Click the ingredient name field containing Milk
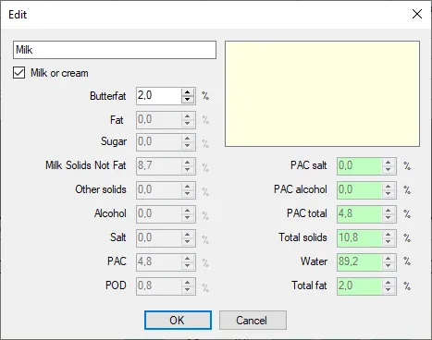Image resolution: width=432 pixels, height=340 pixels. pyautogui.click(x=115, y=50)
